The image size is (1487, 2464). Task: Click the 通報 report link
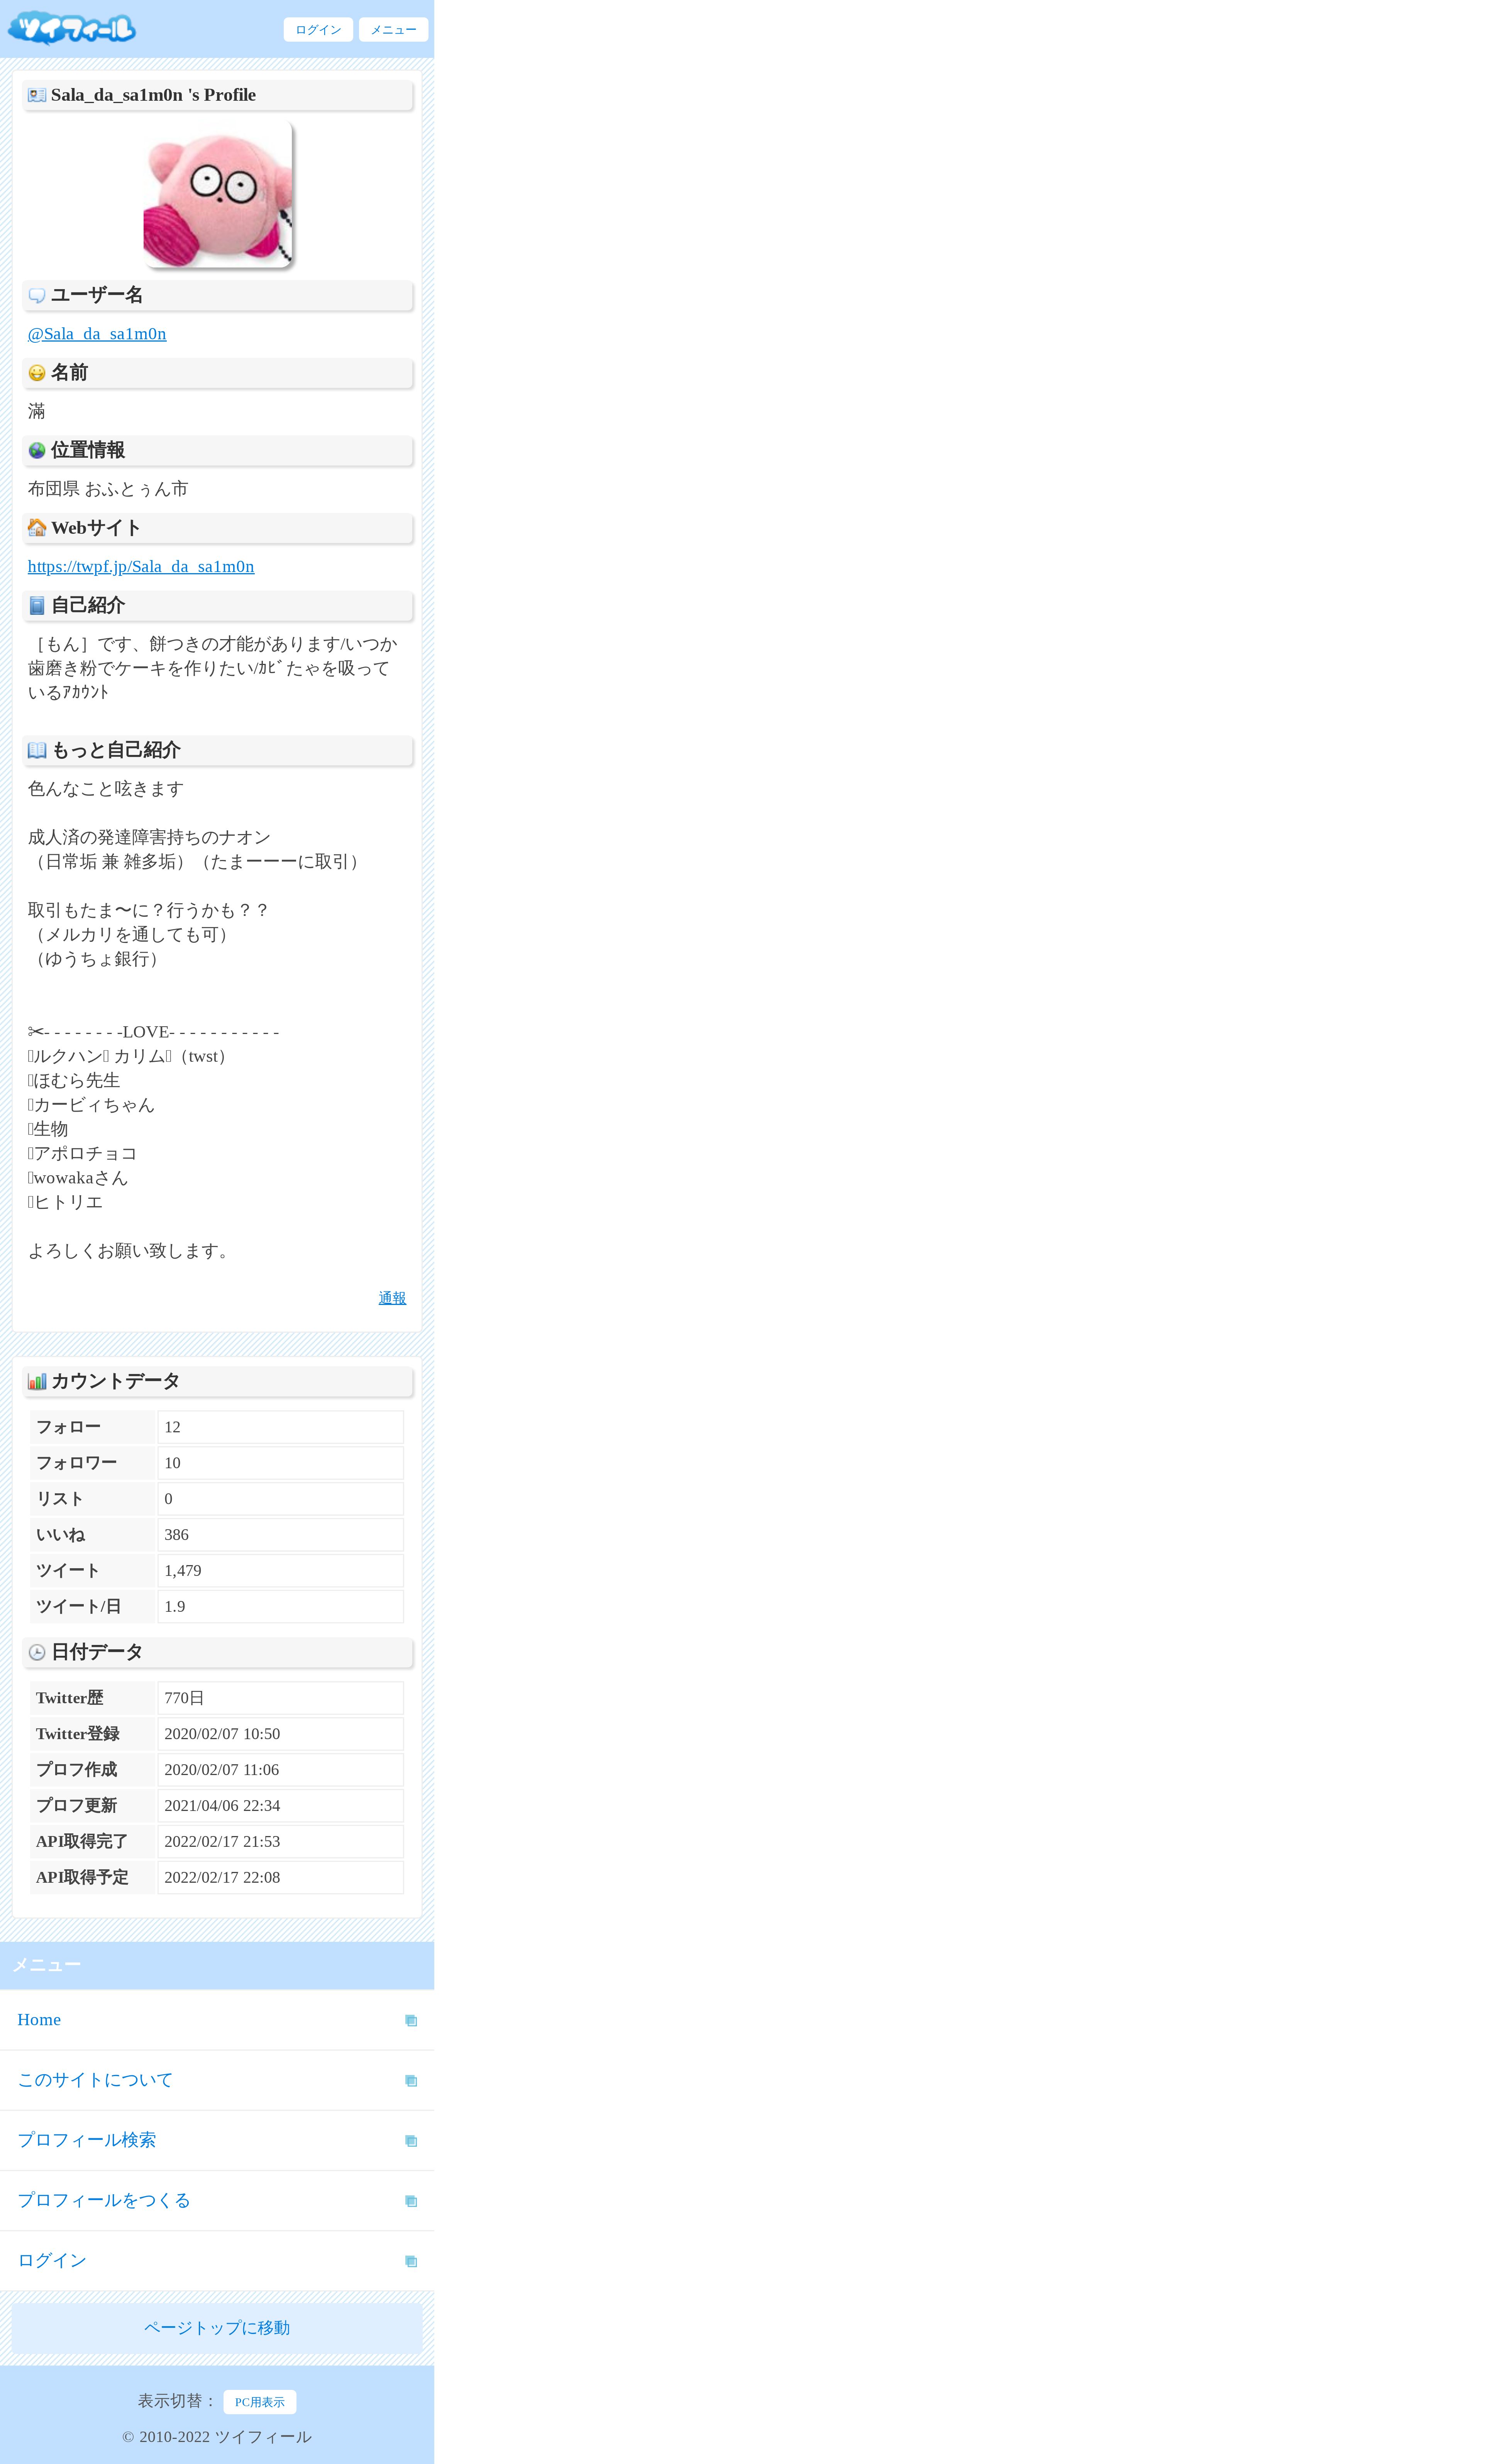(392, 1298)
